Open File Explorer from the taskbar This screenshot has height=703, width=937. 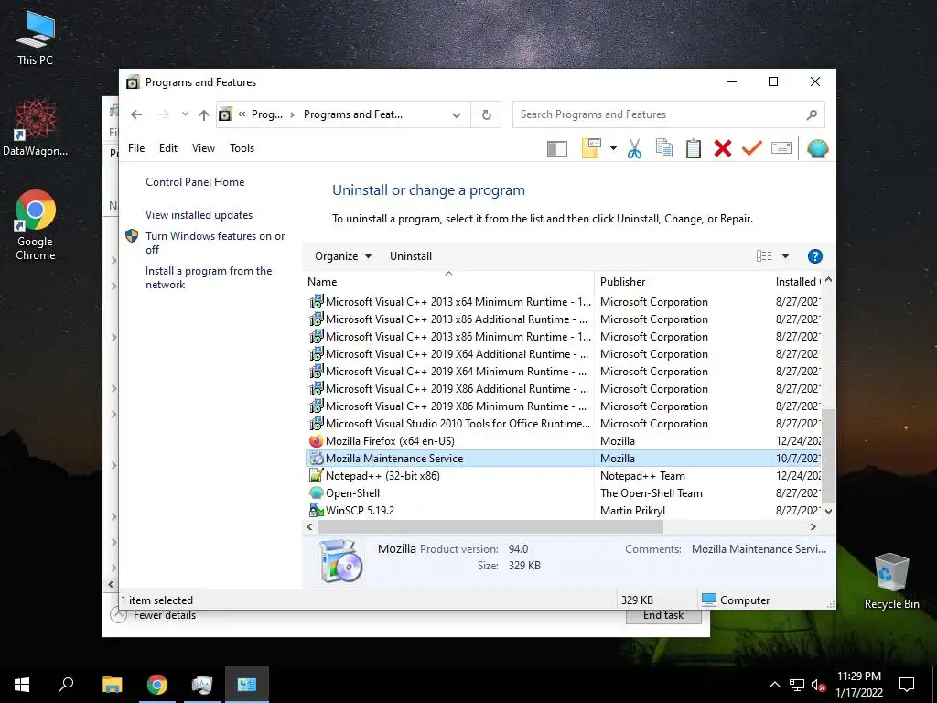coord(112,685)
